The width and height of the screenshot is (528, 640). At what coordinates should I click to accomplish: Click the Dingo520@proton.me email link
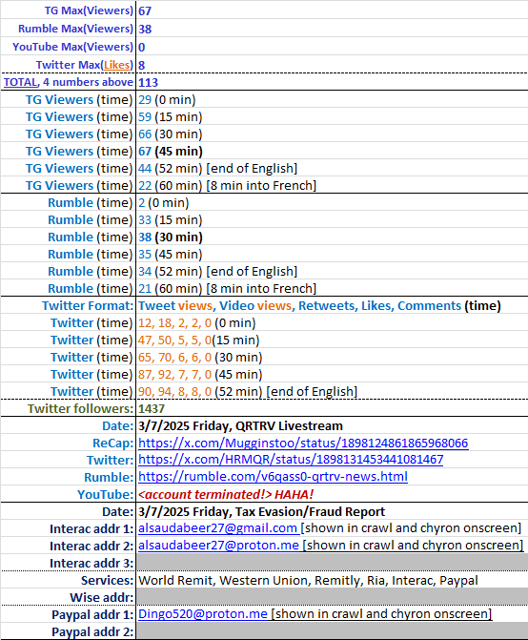tap(203, 614)
